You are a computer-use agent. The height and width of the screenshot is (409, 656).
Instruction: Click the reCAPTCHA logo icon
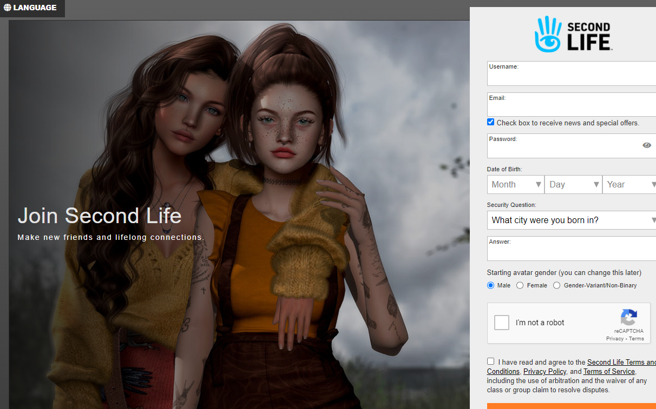pyautogui.click(x=629, y=317)
